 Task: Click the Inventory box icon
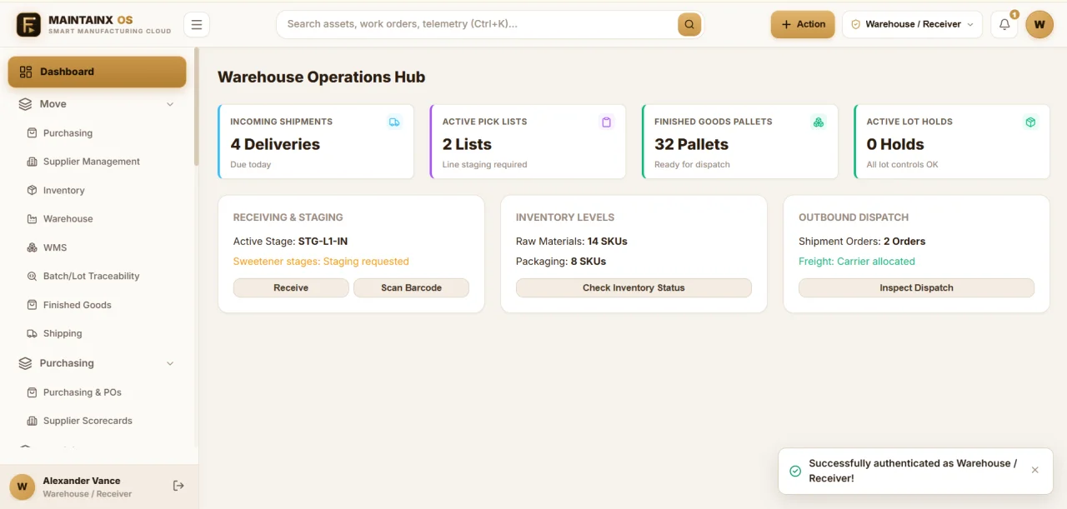32,191
